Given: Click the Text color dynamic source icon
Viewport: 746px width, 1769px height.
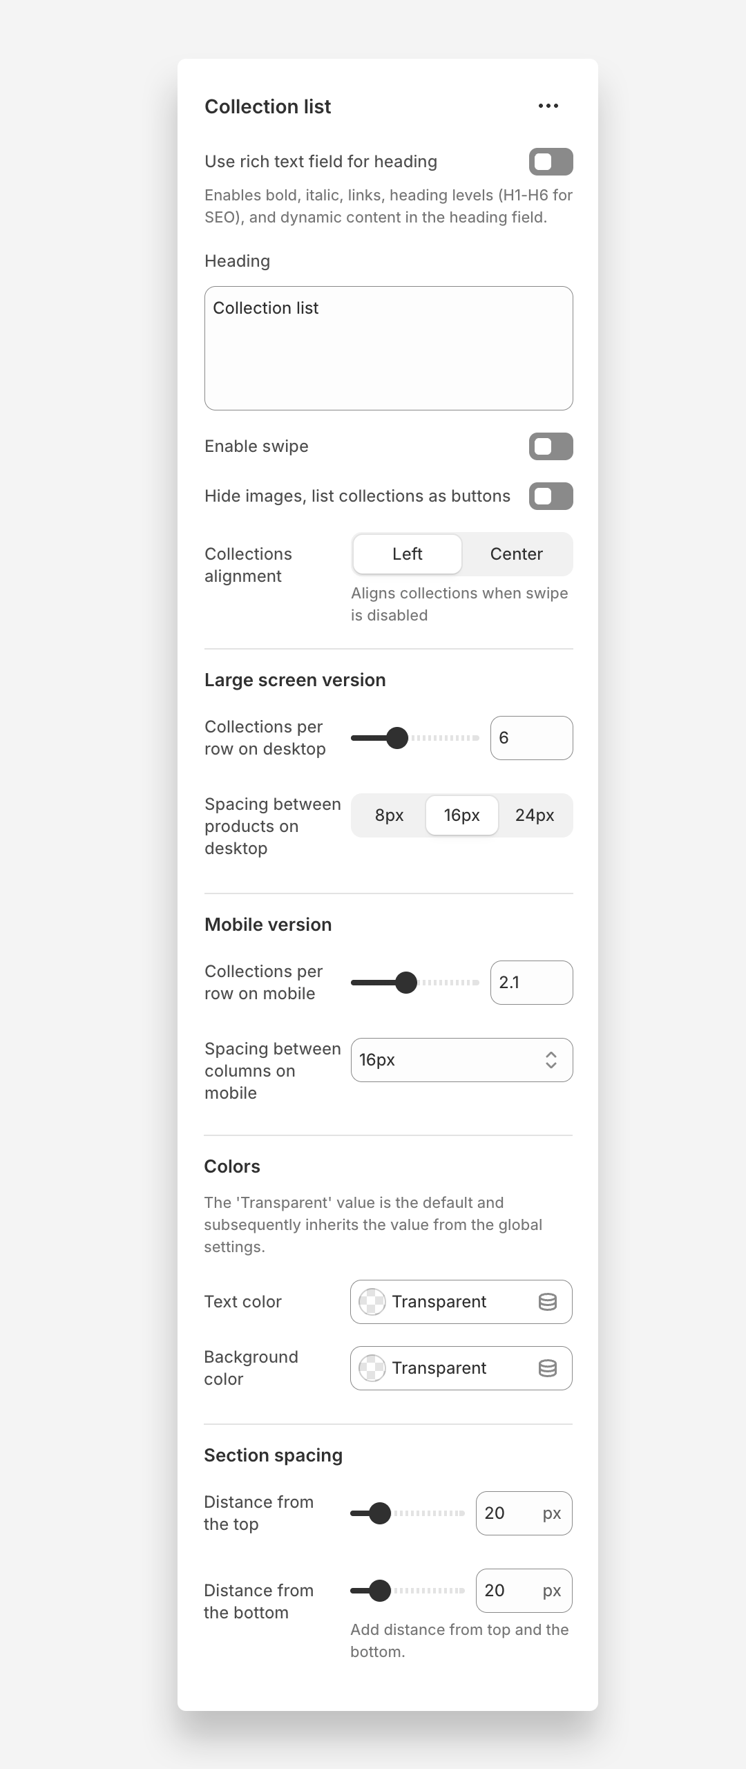Looking at the screenshot, I should [548, 1302].
